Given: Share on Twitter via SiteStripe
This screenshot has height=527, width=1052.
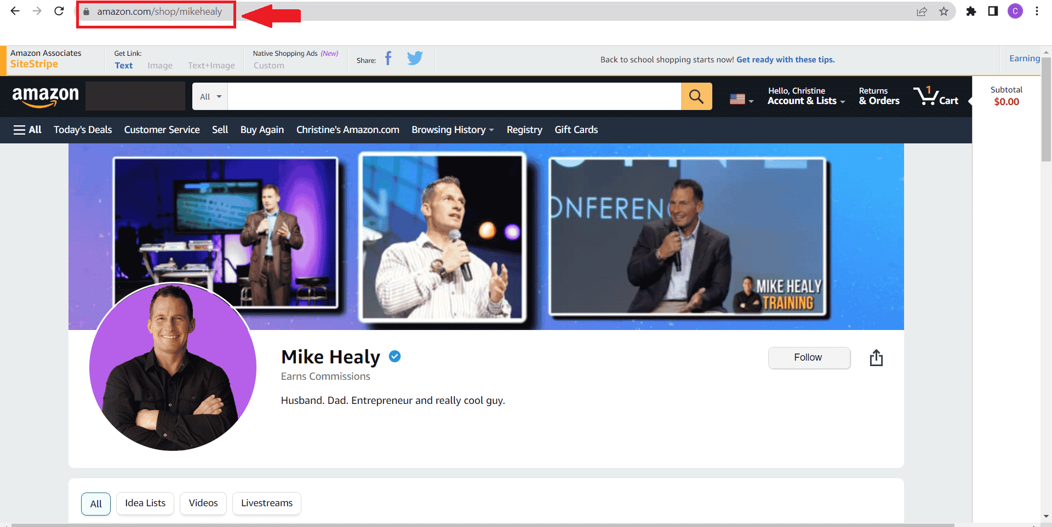Looking at the screenshot, I should [x=415, y=58].
